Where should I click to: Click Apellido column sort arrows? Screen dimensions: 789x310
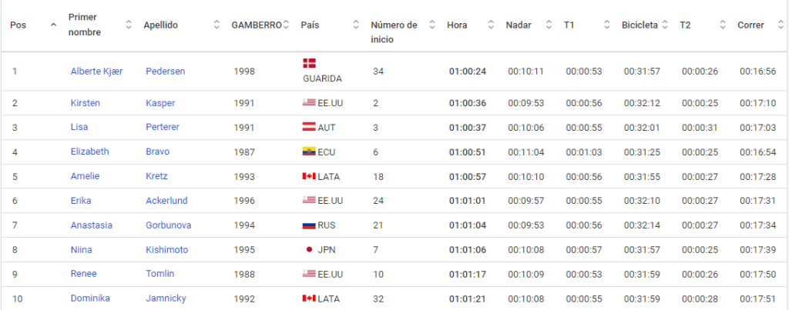tap(217, 25)
